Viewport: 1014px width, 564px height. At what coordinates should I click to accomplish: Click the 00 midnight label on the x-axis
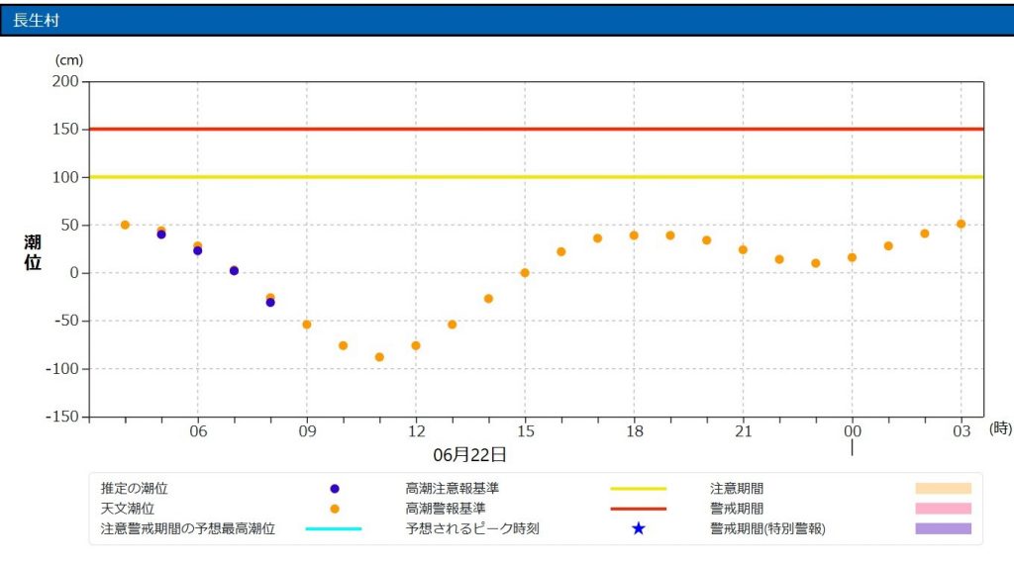[853, 430]
